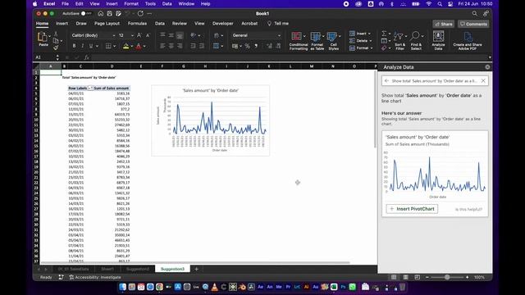Click 'Is this helpful?' link
525x295 pixels.
pyautogui.click(x=468, y=210)
